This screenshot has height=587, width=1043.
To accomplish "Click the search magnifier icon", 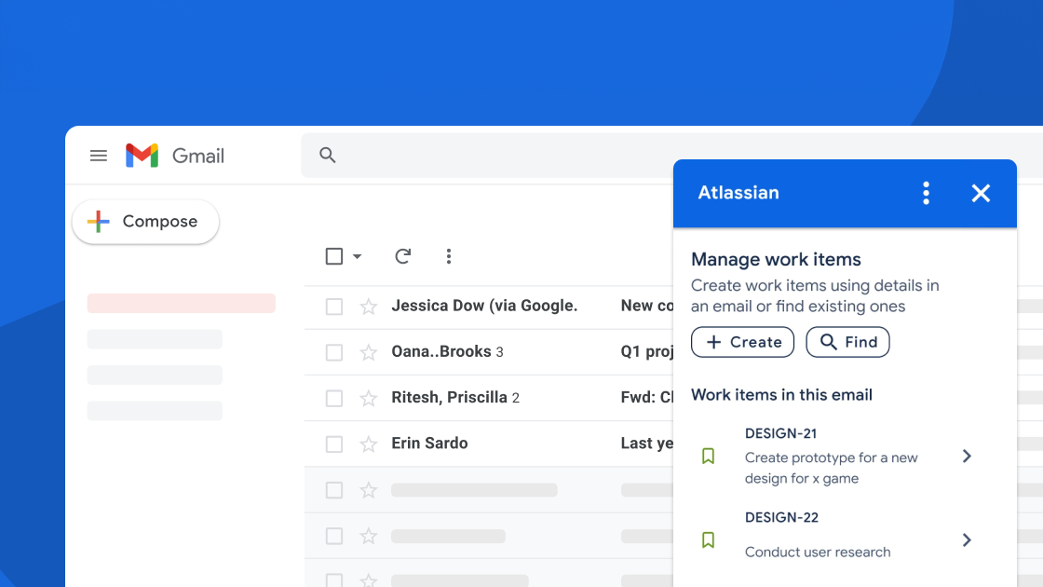I will click(327, 156).
